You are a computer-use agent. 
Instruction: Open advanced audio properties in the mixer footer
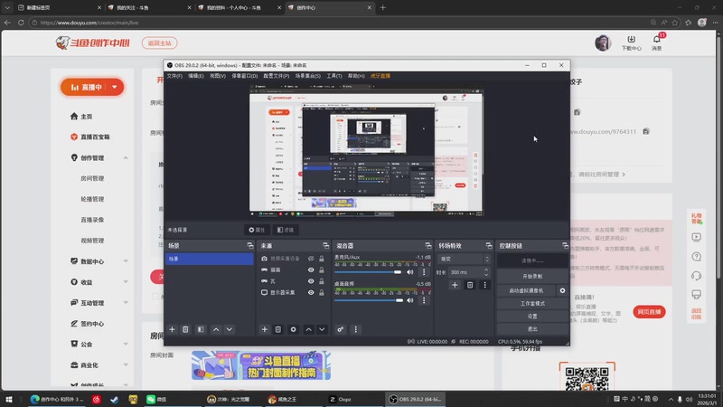click(341, 329)
